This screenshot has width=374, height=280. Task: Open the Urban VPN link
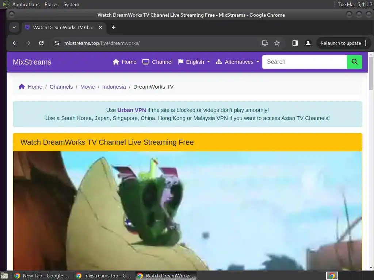[131, 110]
